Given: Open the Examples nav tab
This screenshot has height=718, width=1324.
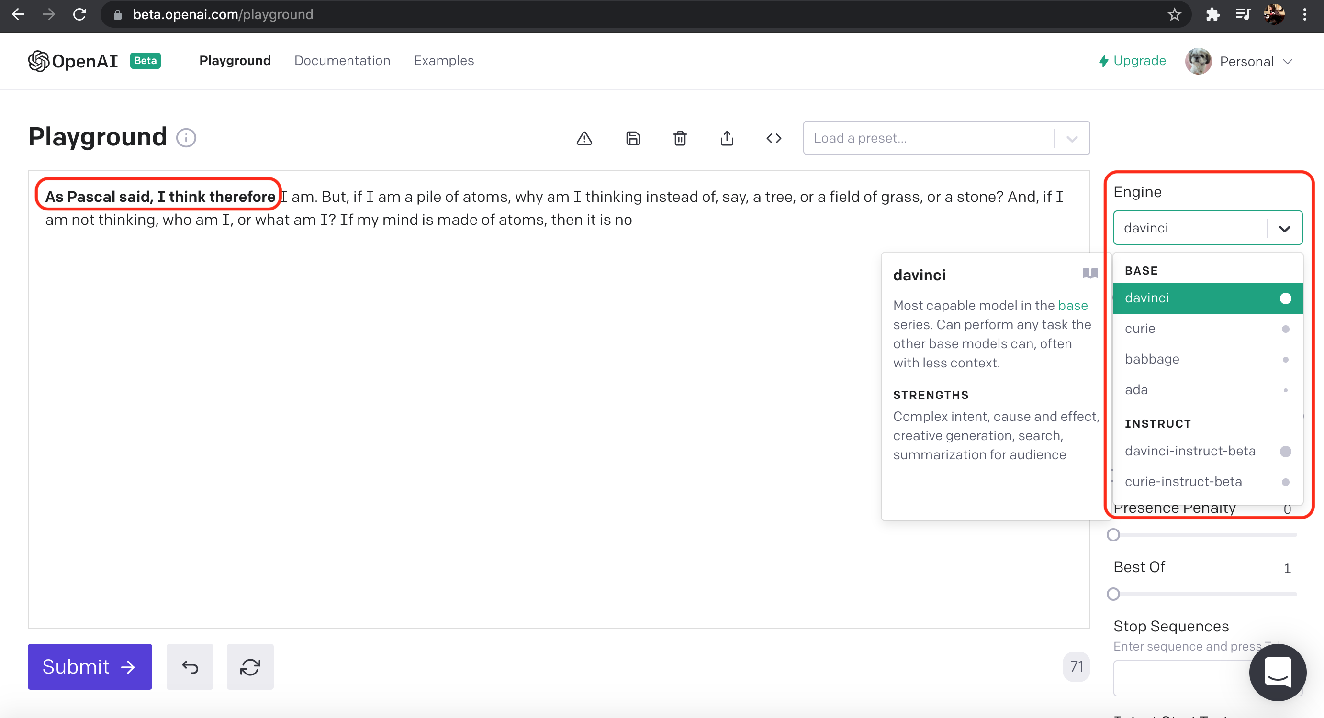Looking at the screenshot, I should click(x=444, y=61).
